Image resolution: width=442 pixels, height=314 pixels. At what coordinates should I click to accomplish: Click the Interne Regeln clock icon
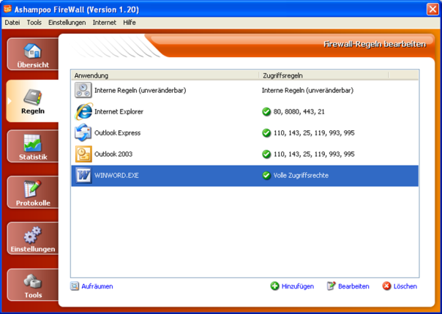(x=83, y=90)
